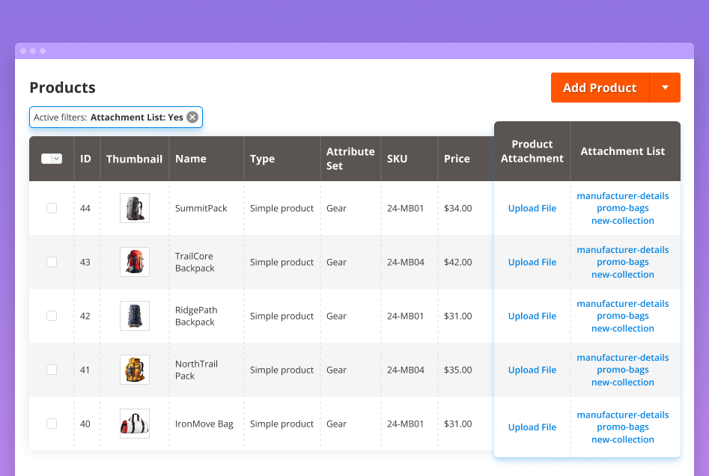Upload File for SummitPack

[532, 208]
